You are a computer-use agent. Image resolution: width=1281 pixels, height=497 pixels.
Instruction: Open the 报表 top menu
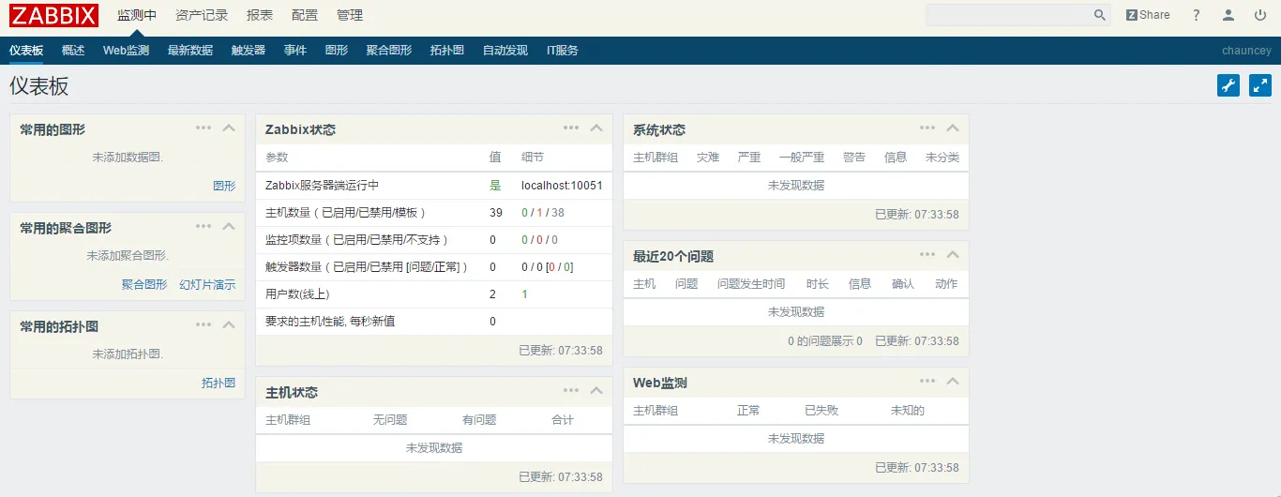point(260,15)
